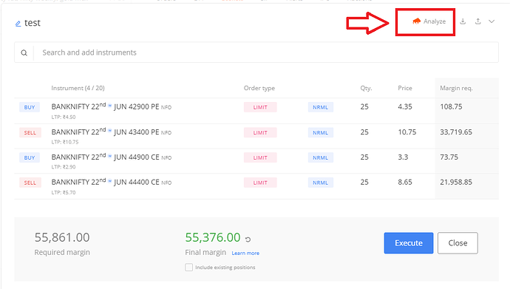Toggle LIMIT order type for 42900 PE
510x289 pixels.
pyautogui.click(x=260, y=107)
